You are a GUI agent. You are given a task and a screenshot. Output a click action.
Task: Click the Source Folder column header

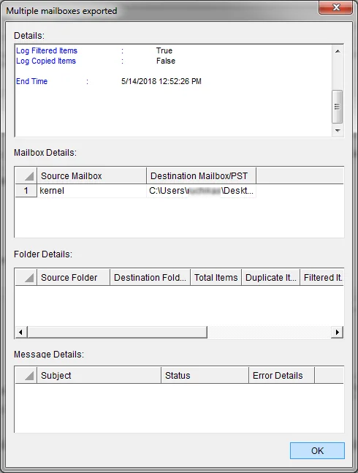click(74, 277)
